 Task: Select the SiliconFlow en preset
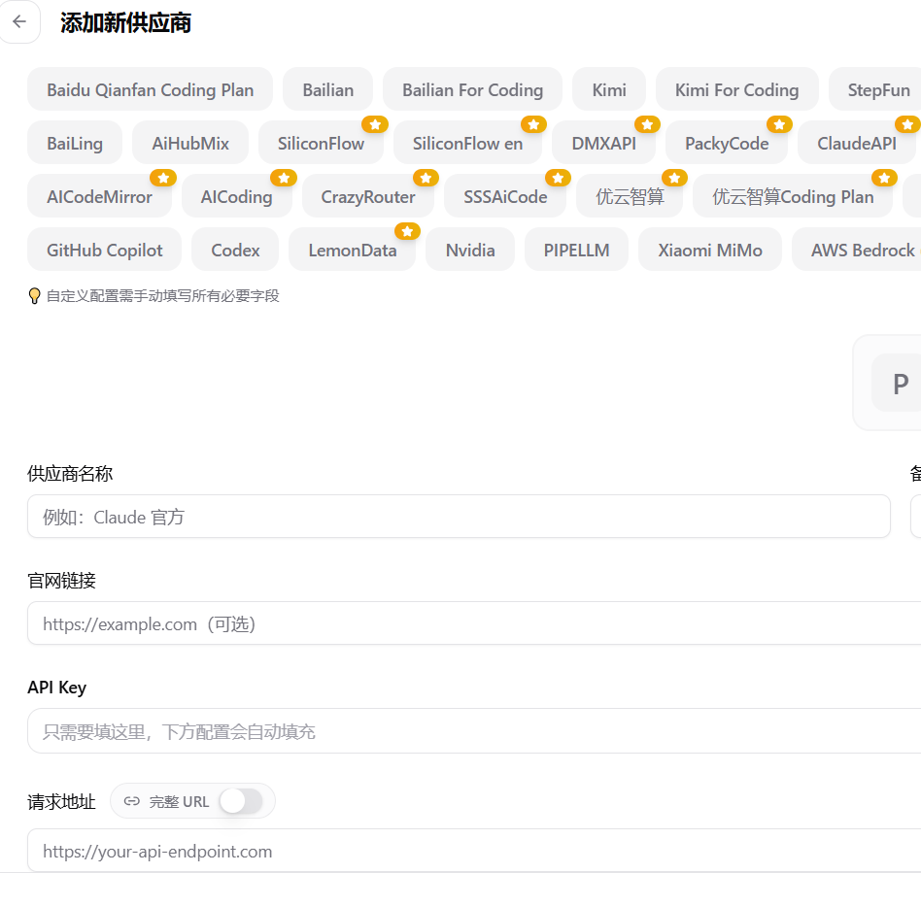[x=467, y=143]
